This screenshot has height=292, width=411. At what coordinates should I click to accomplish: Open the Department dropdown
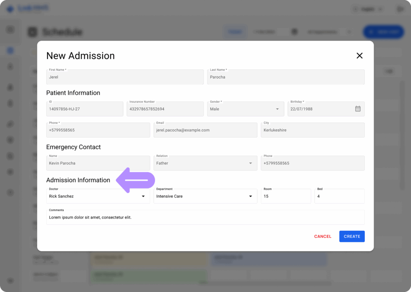coord(205,196)
